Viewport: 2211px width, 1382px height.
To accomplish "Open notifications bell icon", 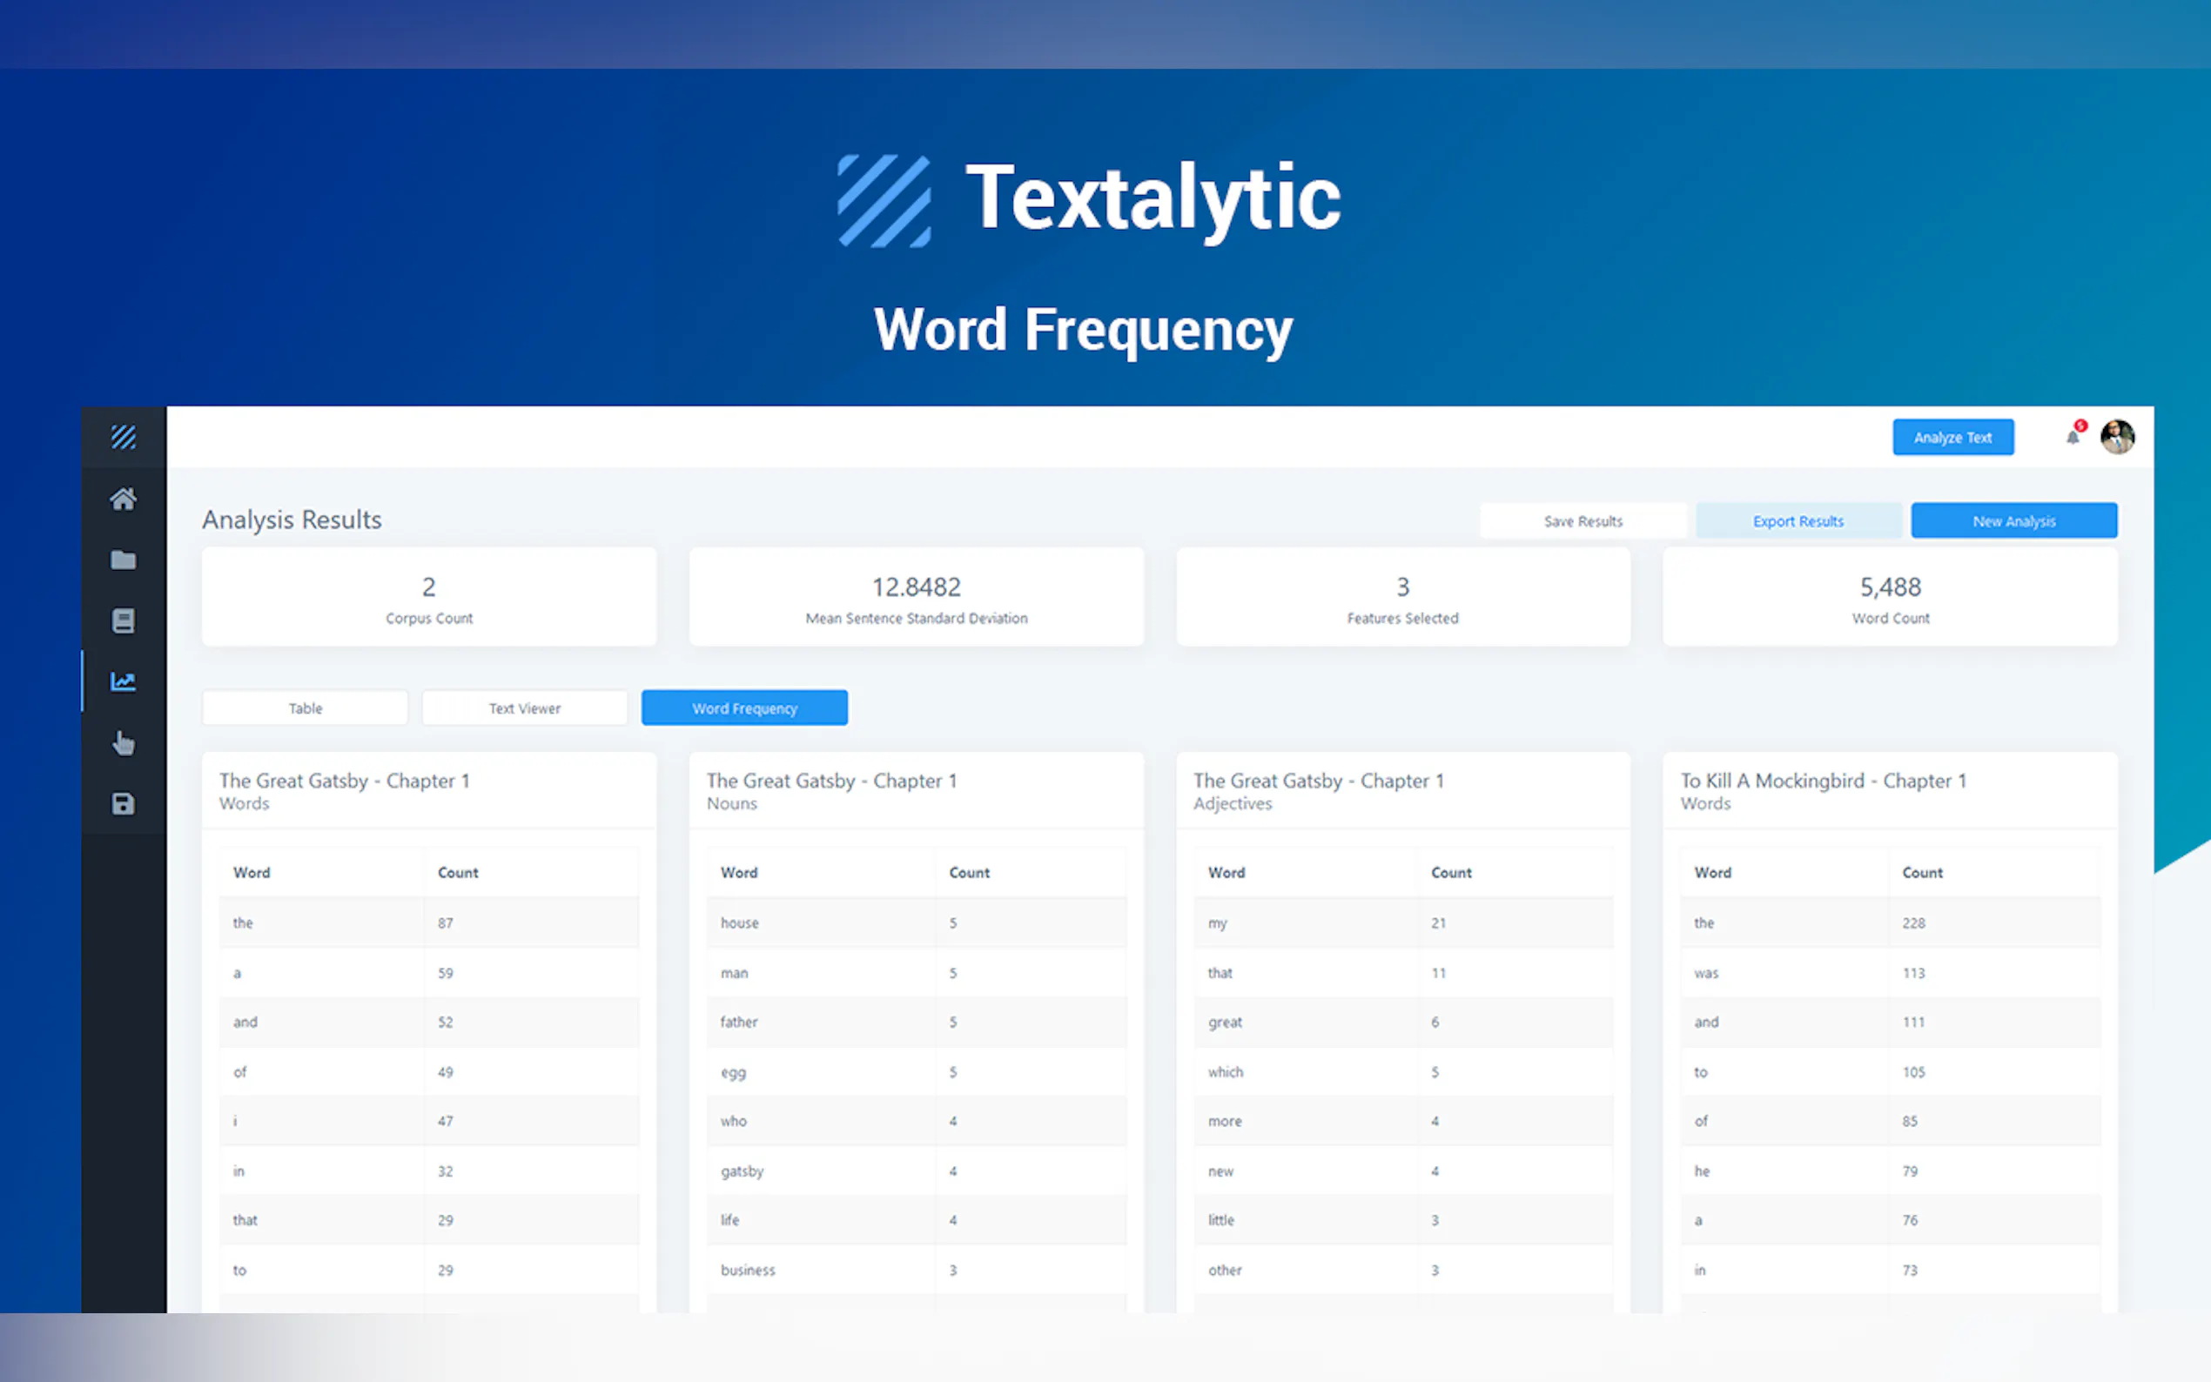I will click(x=2073, y=437).
